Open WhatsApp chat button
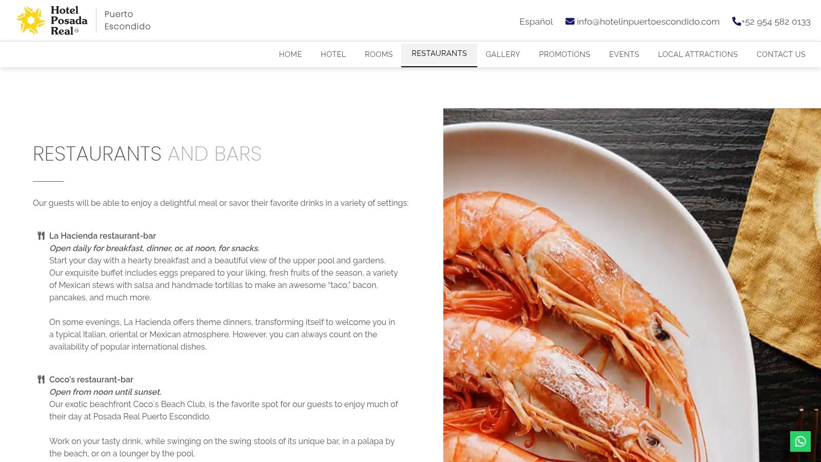Image resolution: width=821 pixels, height=462 pixels. click(800, 441)
